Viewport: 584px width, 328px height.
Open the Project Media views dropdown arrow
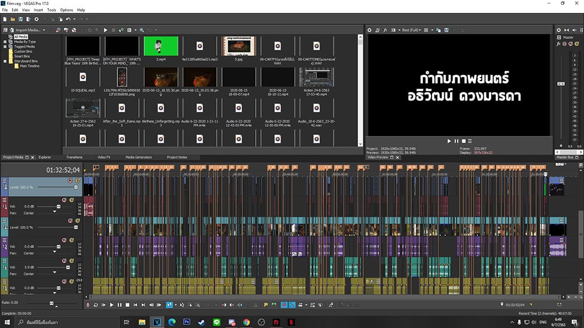(135, 30)
